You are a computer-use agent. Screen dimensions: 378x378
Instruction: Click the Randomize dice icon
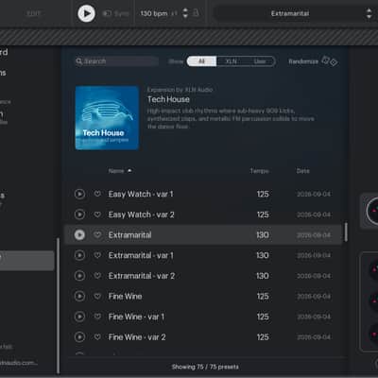coord(330,61)
